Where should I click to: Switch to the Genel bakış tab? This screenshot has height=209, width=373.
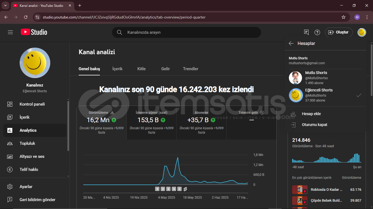pyautogui.click(x=89, y=69)
